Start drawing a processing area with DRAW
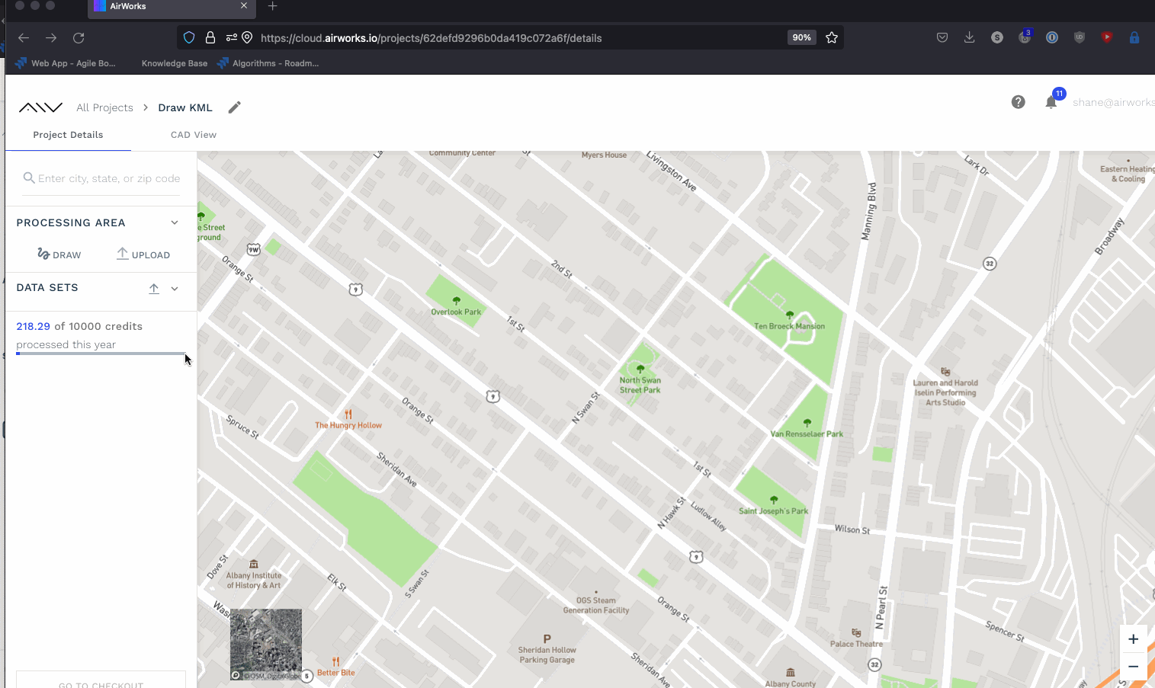 coord(59,254)
